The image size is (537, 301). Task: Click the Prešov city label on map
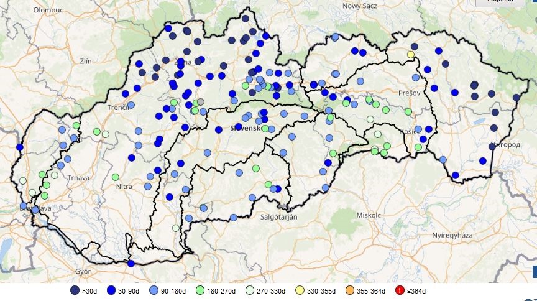409,92
